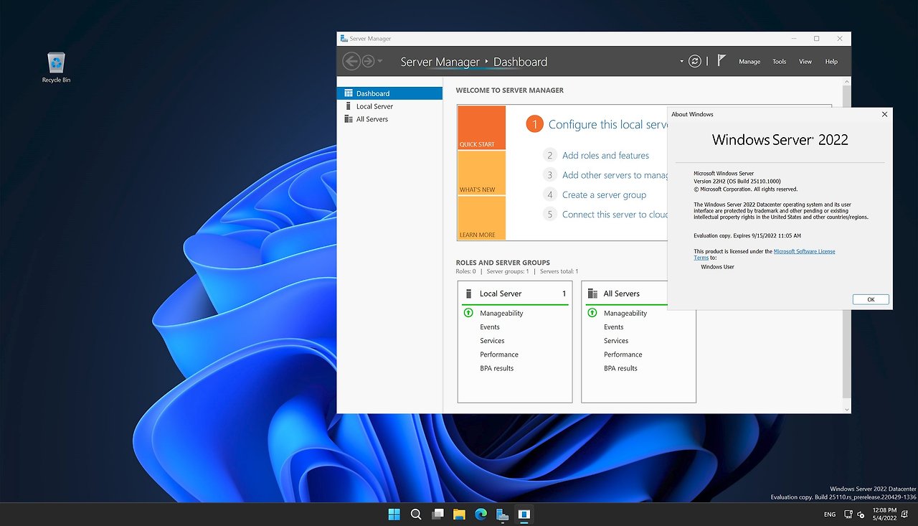Open the network icon in system tray

click(x=848, y=515)
